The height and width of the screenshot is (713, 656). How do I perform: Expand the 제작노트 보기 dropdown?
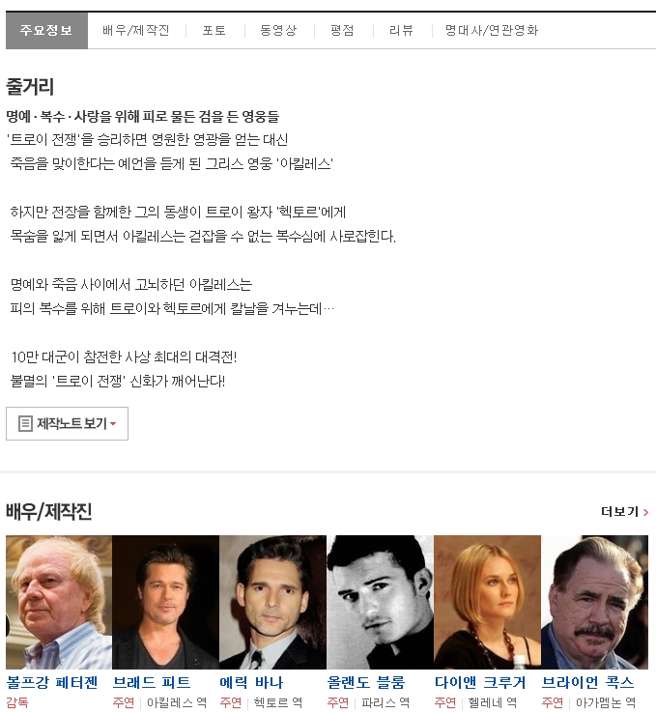(67, 424)
